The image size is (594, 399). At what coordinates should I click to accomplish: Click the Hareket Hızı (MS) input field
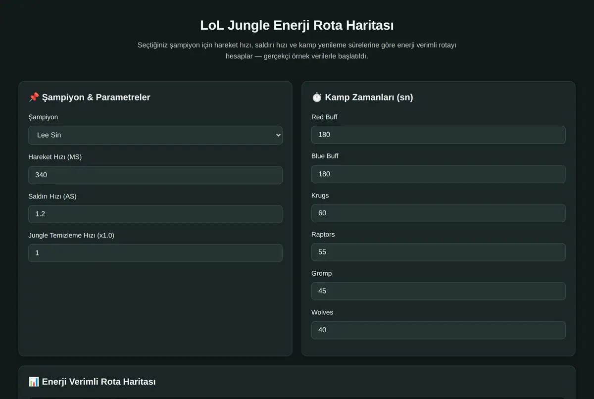click(155, 175)
